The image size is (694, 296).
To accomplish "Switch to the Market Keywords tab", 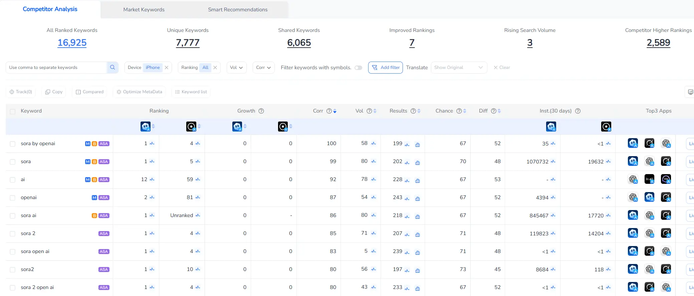I will (x=144, y=10).
